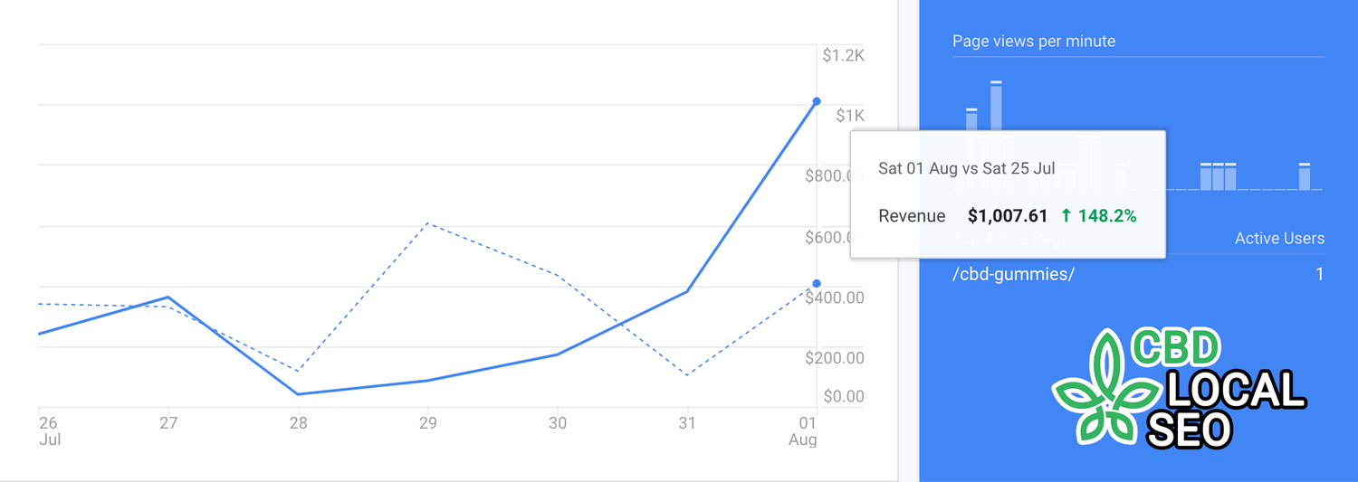Select the 31 date label on x-axis
This screenshot has width=1358, height=482.
687,423
